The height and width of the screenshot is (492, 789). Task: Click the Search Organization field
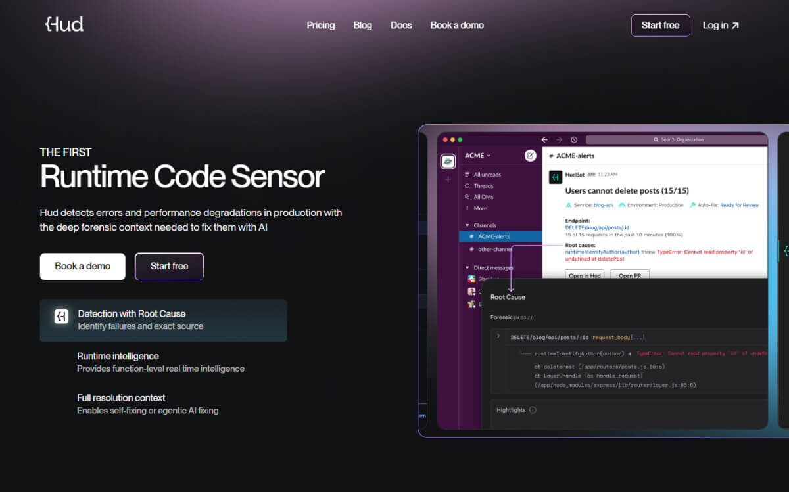coord(676,140)
